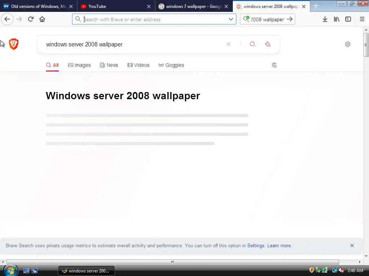The width and height of the screenshot is (369, 276).
Task: Expand the address bar history dropdown
Action: pyautogui.click(x=231, y=19)
